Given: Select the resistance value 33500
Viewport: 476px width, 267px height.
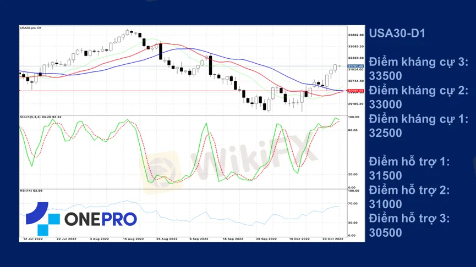Looking at the screenshot, I should click(385, 76).
